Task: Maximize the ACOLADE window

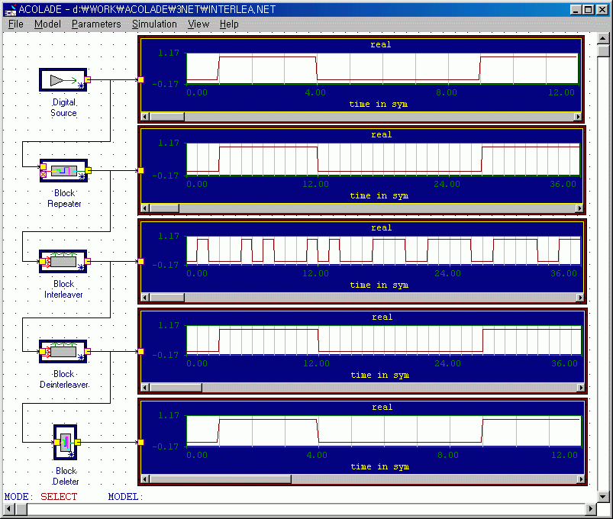Action: point(588,10)
